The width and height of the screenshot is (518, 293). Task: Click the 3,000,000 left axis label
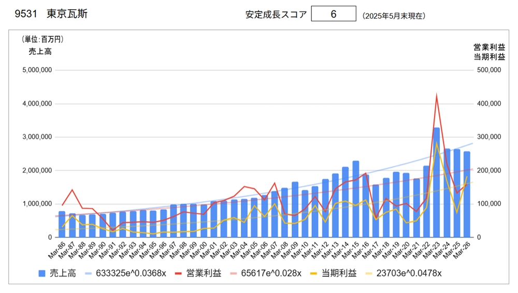pos(37,137)
